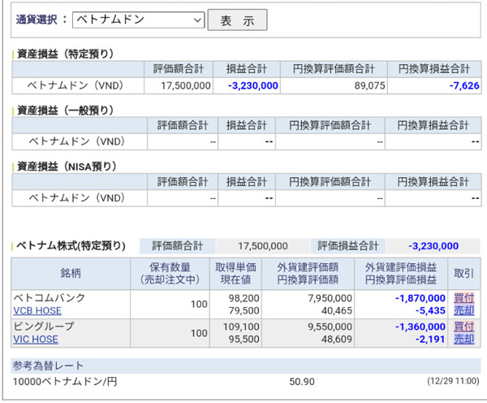This screenshot has width=487, height=403.
Task: Open the ベトナムドン currency selection dropdown
Action: tap(138, 20)
